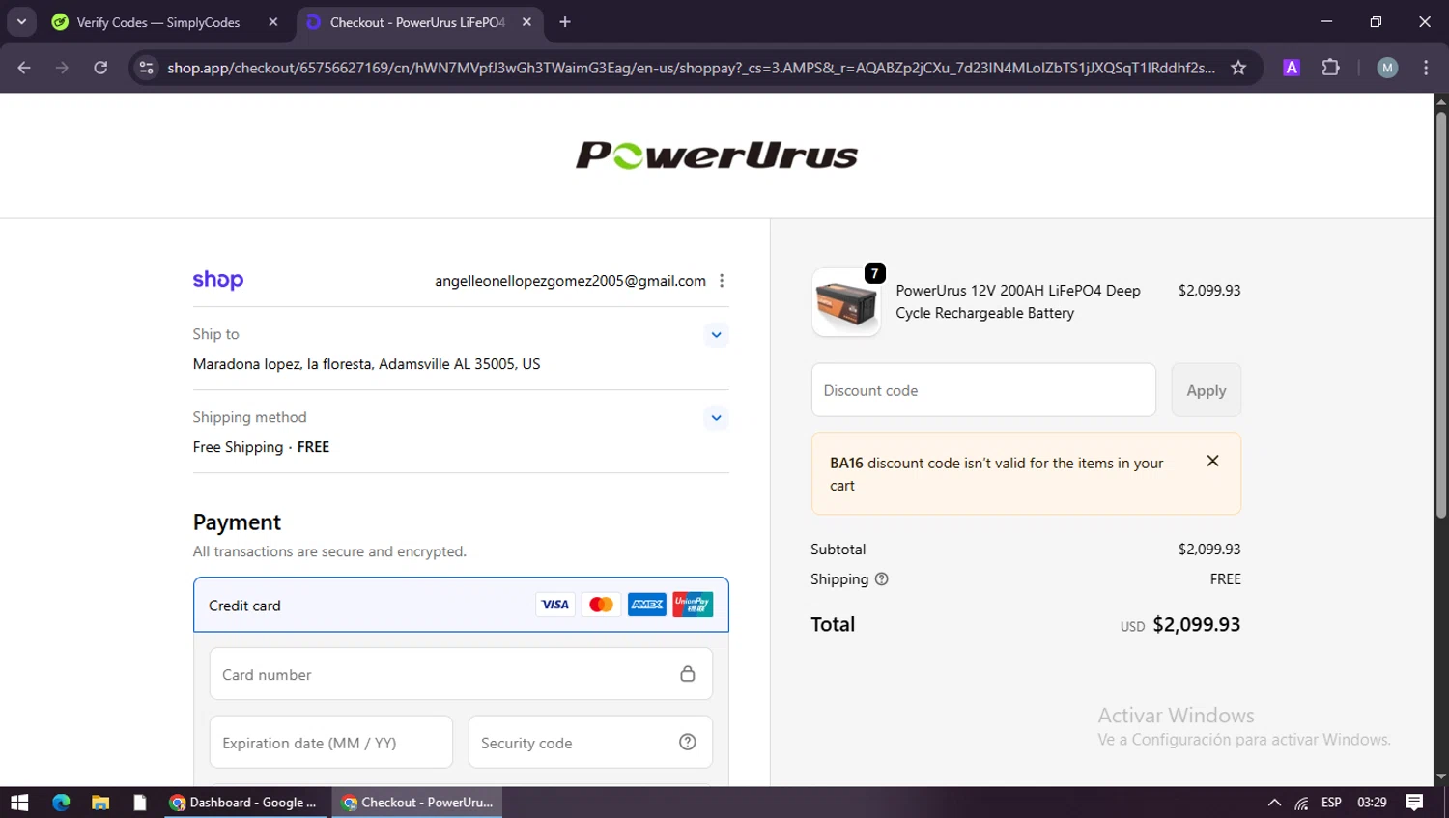Open the Extensions puzzle icon
This screenshot has height=818, width=1449.
(1331, 68)
